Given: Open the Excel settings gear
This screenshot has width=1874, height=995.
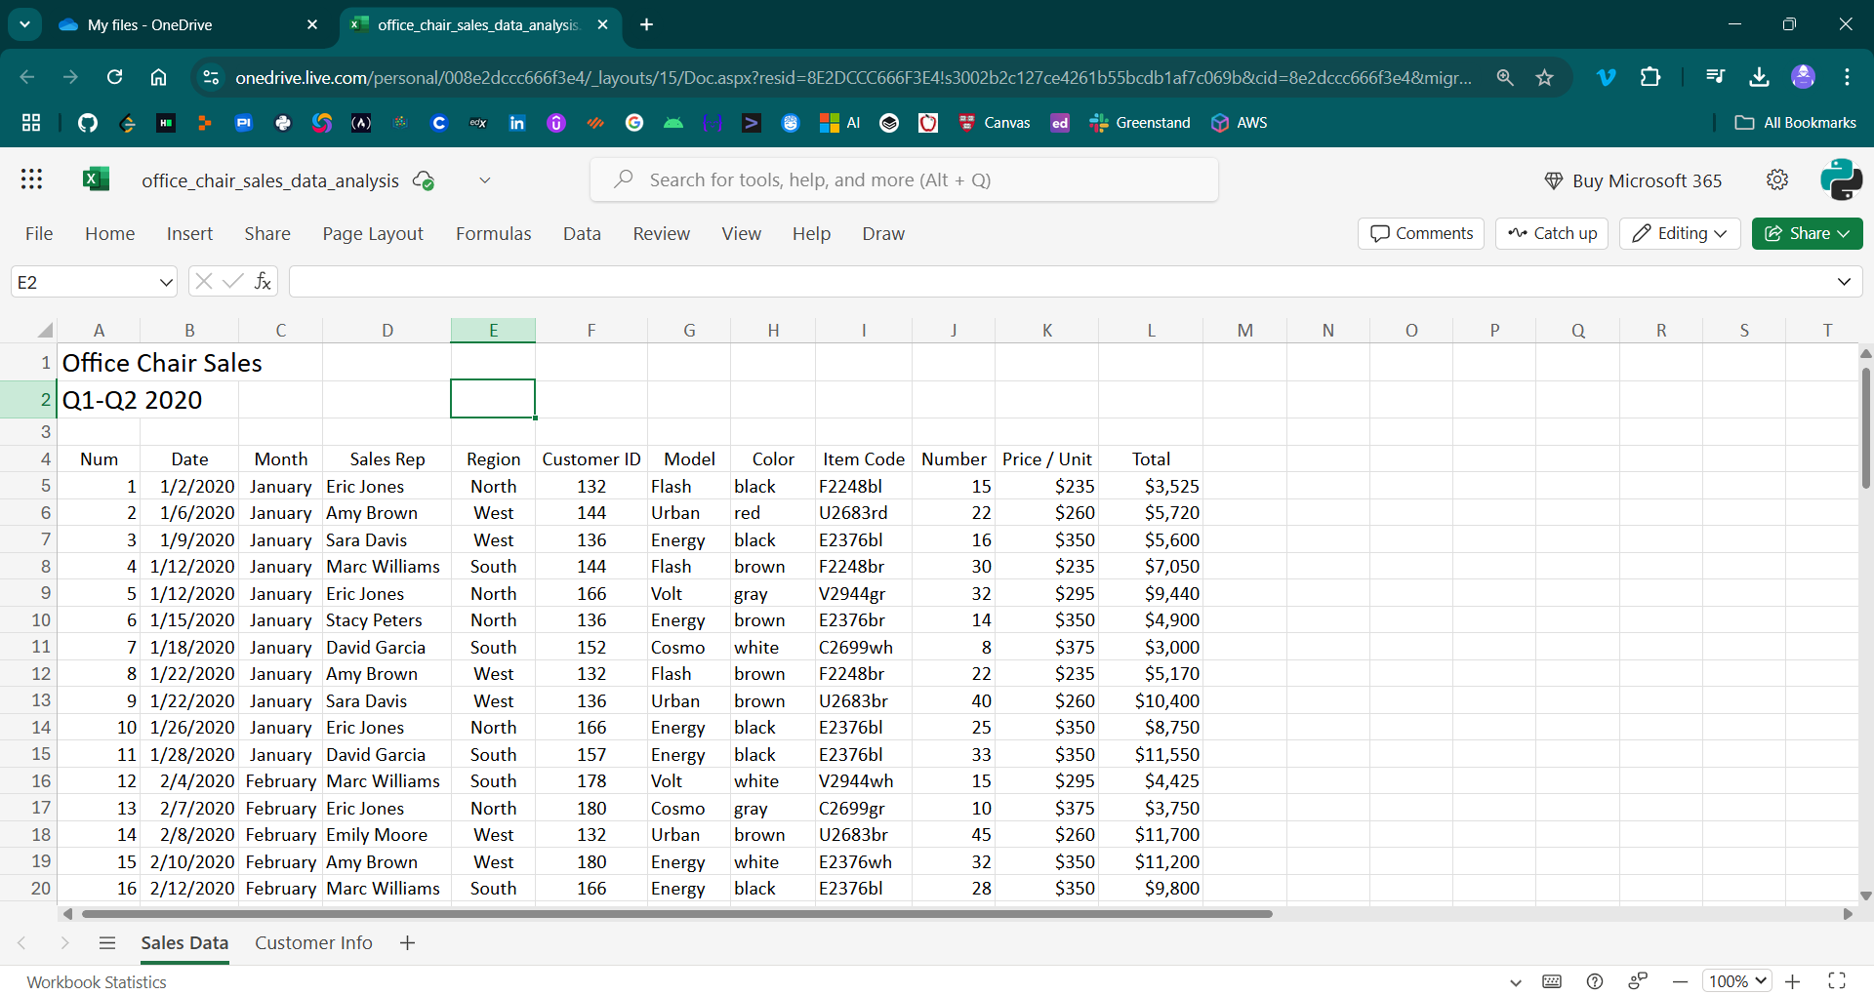Looking at the screenshot, I should (1777, 179).
